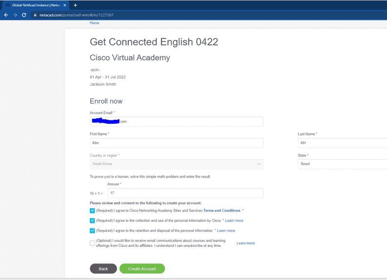Viewport: 387px width, 280px height.
Task: Click the browser forward arrow
Action: [x=15, y=15]
